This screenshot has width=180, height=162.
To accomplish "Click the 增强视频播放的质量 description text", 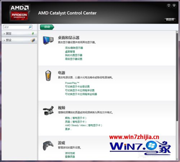I will 86,113.
